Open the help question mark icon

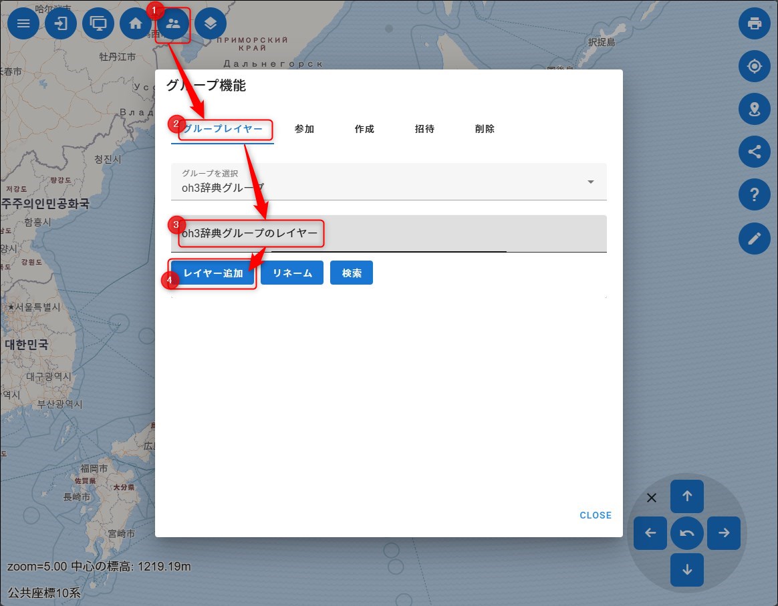click(755, 195)
